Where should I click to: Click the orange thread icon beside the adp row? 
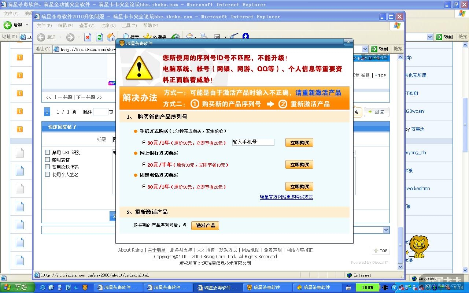coord(20,58)
